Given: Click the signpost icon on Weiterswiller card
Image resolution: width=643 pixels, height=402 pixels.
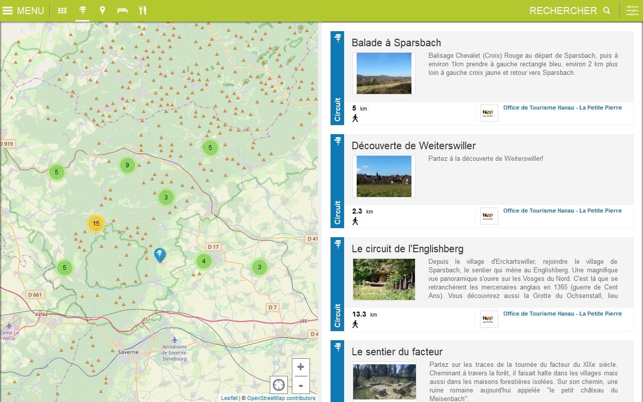Looking at the screenshot, I should 338,141.
